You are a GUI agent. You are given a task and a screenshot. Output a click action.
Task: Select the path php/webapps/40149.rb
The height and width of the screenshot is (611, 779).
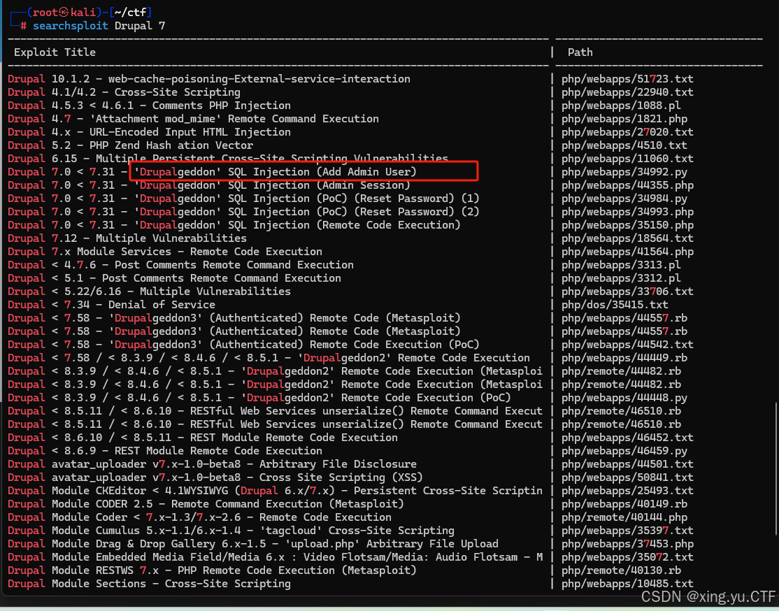click(624, 504)
